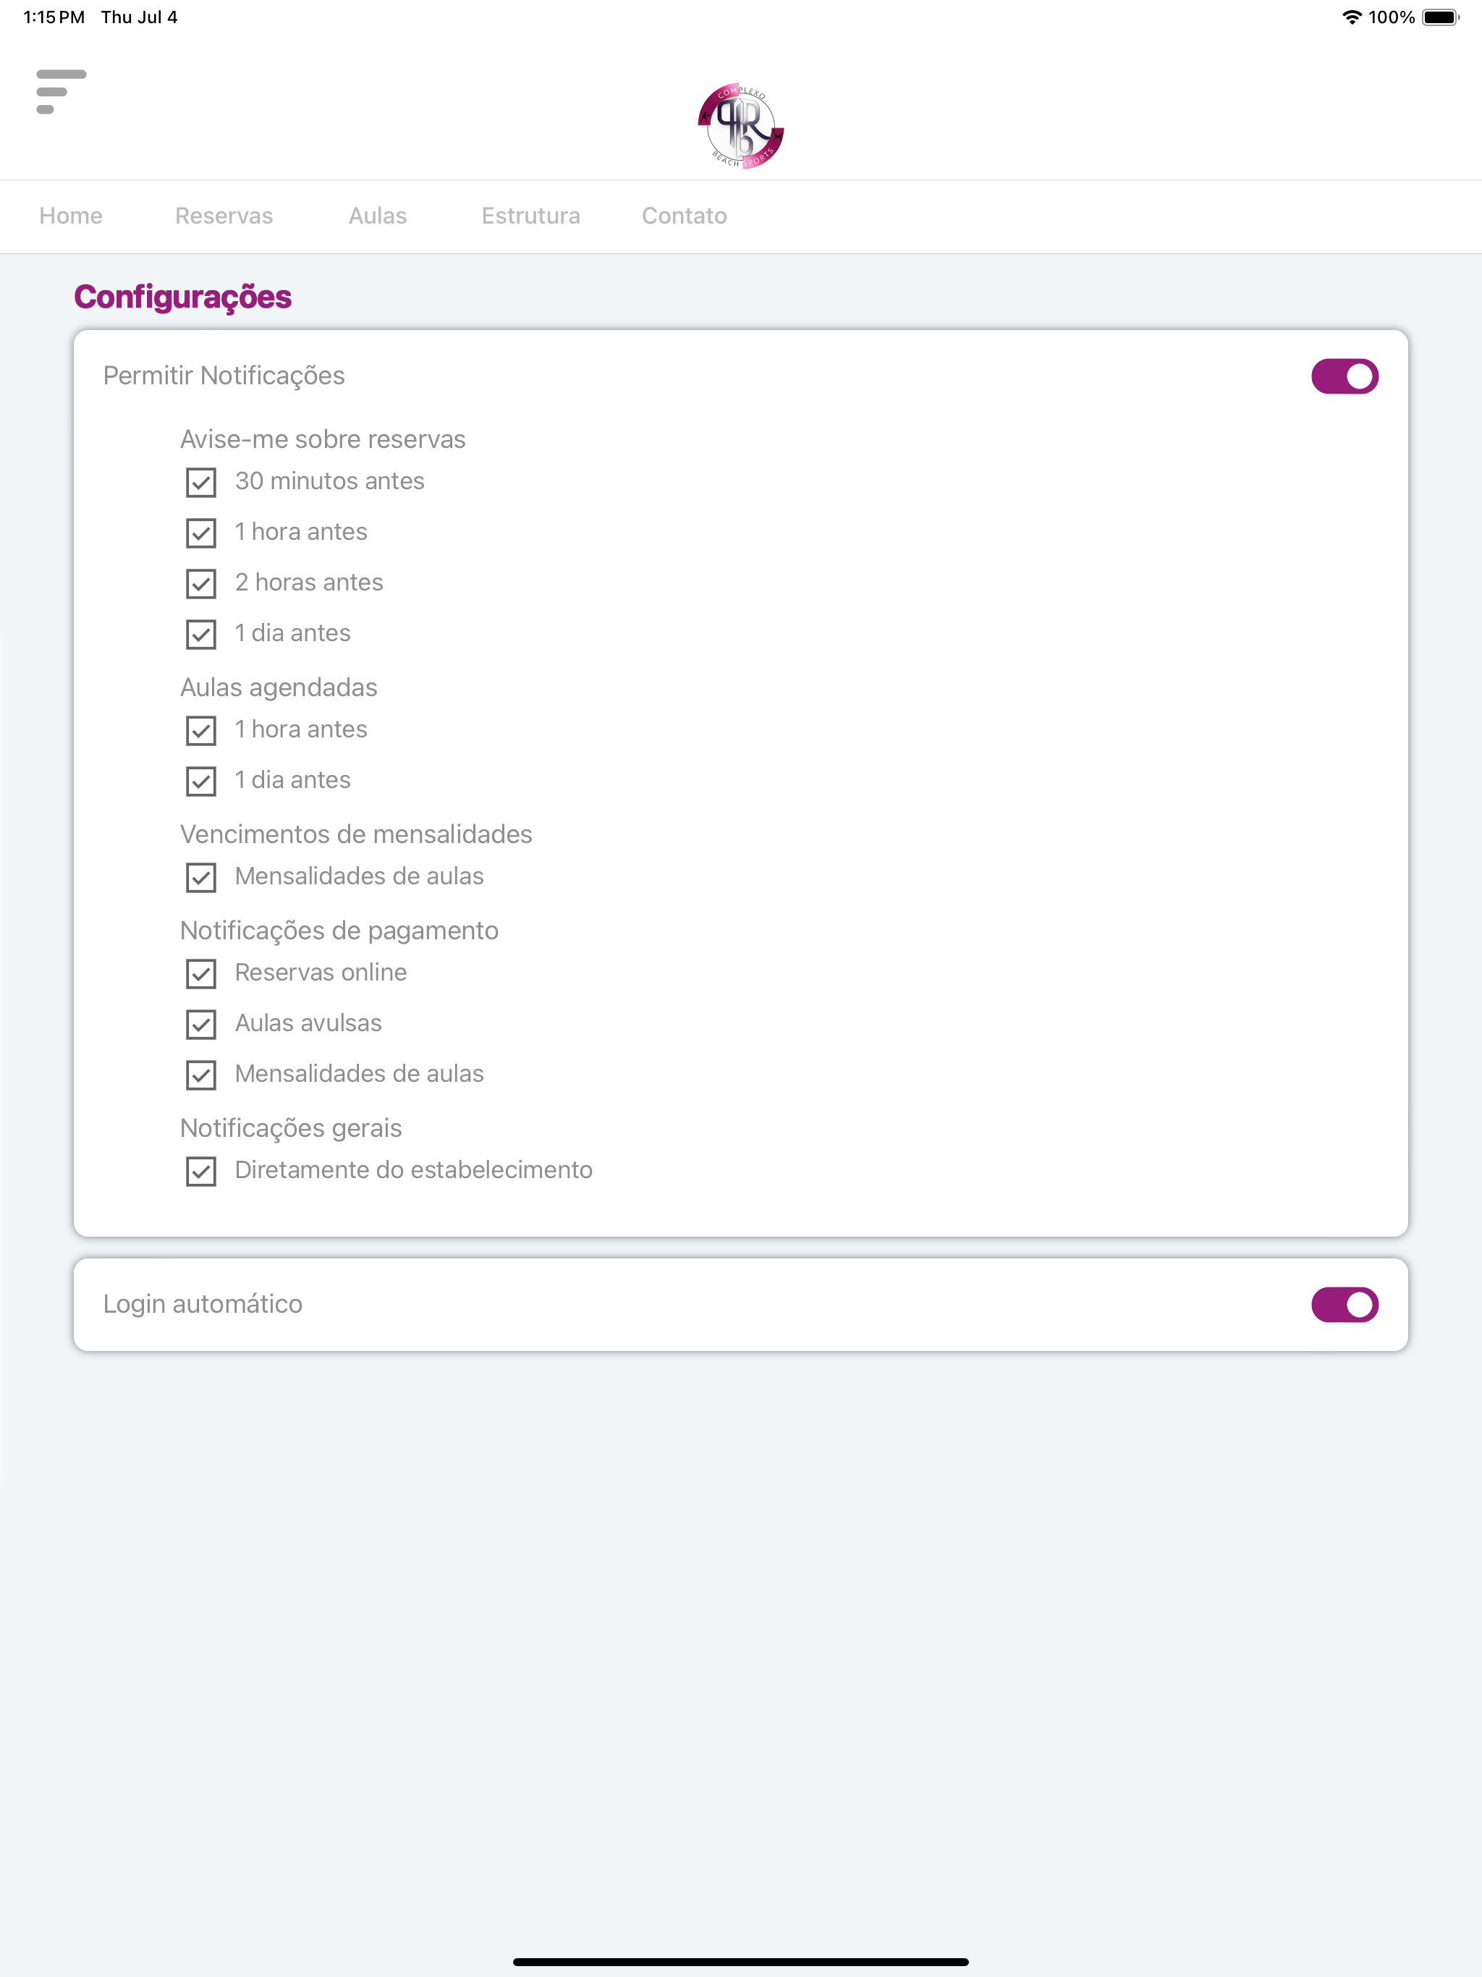This screenshot has height=1977, width=1482.
Task: Uncheck 1 hora antes under Avise-me sobre reservas
Action: coord(201,533)
